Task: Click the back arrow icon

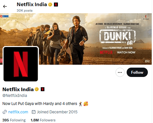Action: pyautogui.click(x=5, y=6)
